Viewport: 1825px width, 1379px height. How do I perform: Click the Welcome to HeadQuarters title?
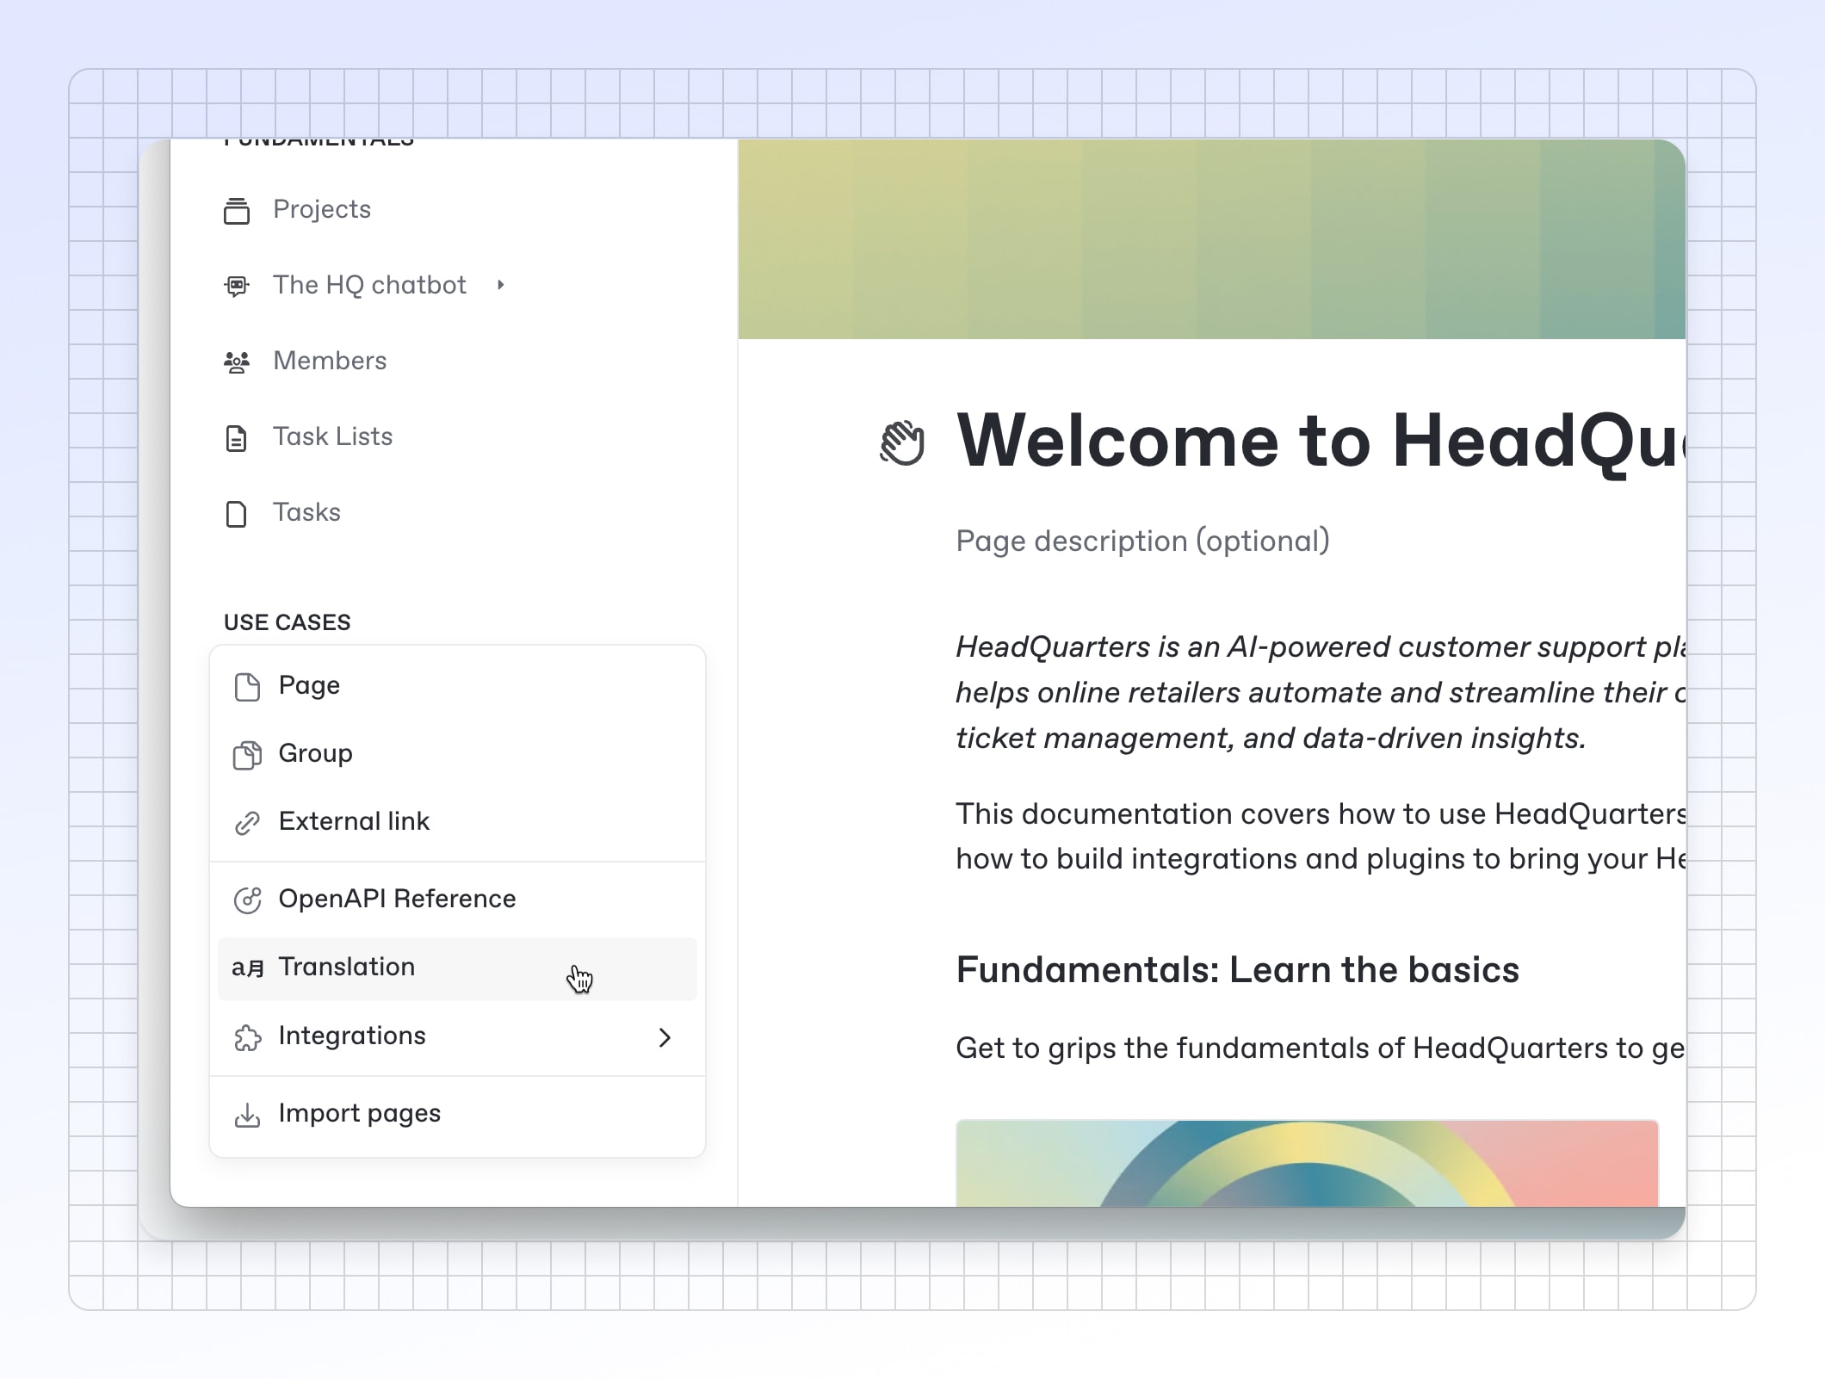point(1321,442)
